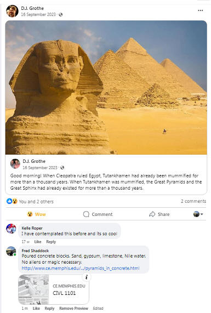The height and width of the screenshot is (313, 211).
Task: Like Kelle Roper's comment
Action: click(x=38, y=242)
